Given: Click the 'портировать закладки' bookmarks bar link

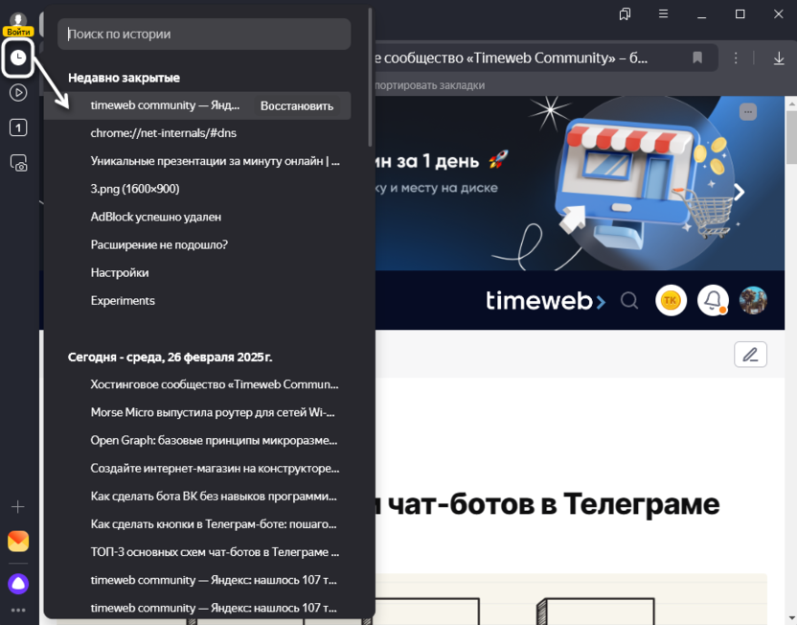Looking at the screenshot, I should click(429, 85).
